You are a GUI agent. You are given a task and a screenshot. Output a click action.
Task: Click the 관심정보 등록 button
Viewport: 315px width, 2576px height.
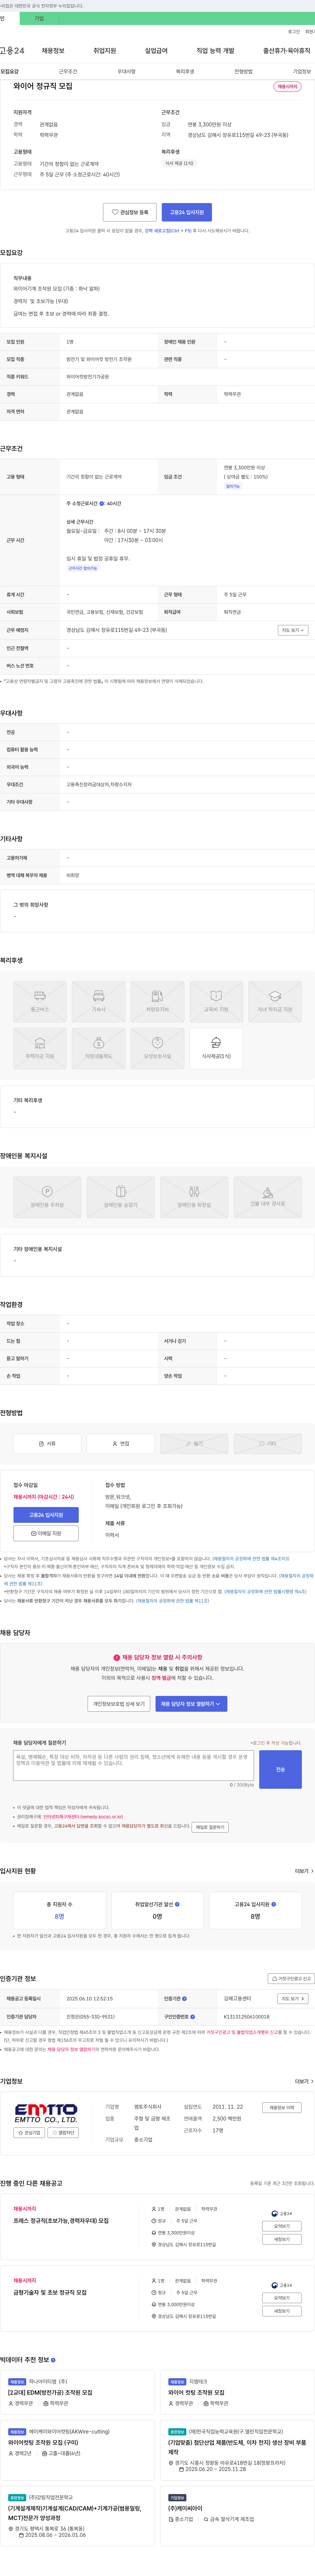130,212
